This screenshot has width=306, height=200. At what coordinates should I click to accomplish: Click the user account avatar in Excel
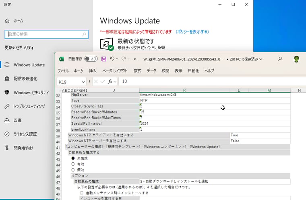click(296, 59)
